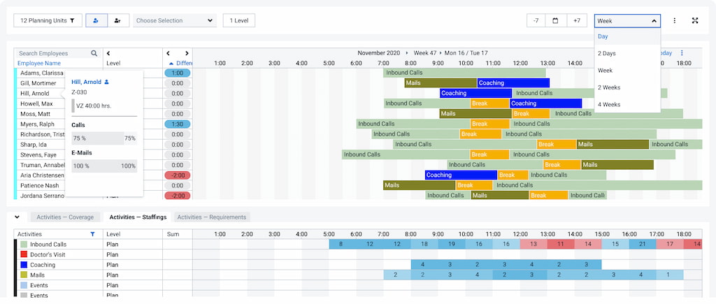Click the E-Mails 100 % progress bar
The height and width of the screenshot is (304, 716).
click(x=104, y=166)
